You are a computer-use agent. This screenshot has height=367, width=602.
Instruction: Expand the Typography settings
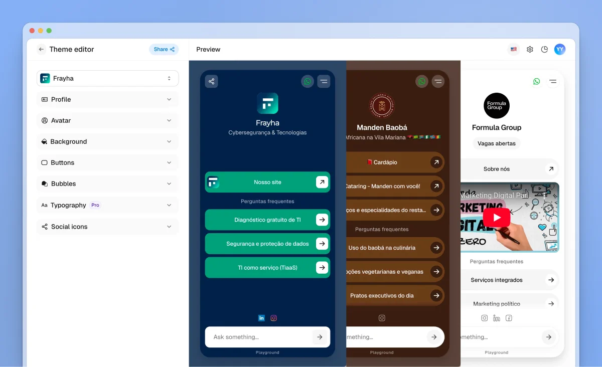coord(107,205)
